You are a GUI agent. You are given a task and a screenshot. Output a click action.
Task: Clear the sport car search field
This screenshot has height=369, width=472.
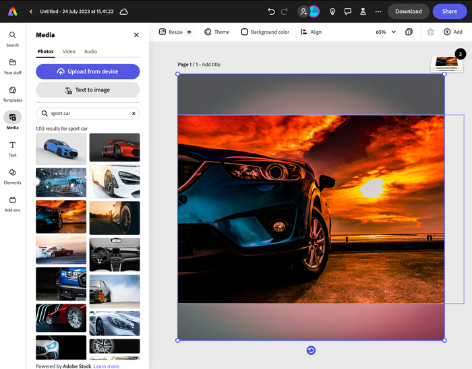coord(134,114)
